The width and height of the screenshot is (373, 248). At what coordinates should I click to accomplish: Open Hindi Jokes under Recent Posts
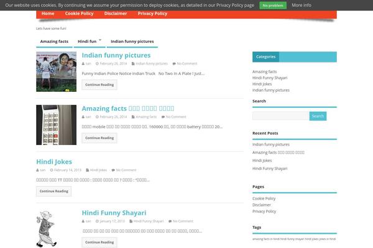pyautogui.click(x=262, y=161)
